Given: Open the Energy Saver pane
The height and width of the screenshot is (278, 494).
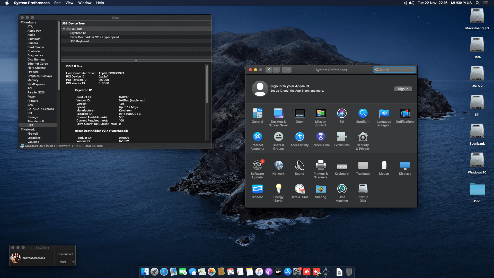Looking at the screenshot, I should [x=278, y=189].
